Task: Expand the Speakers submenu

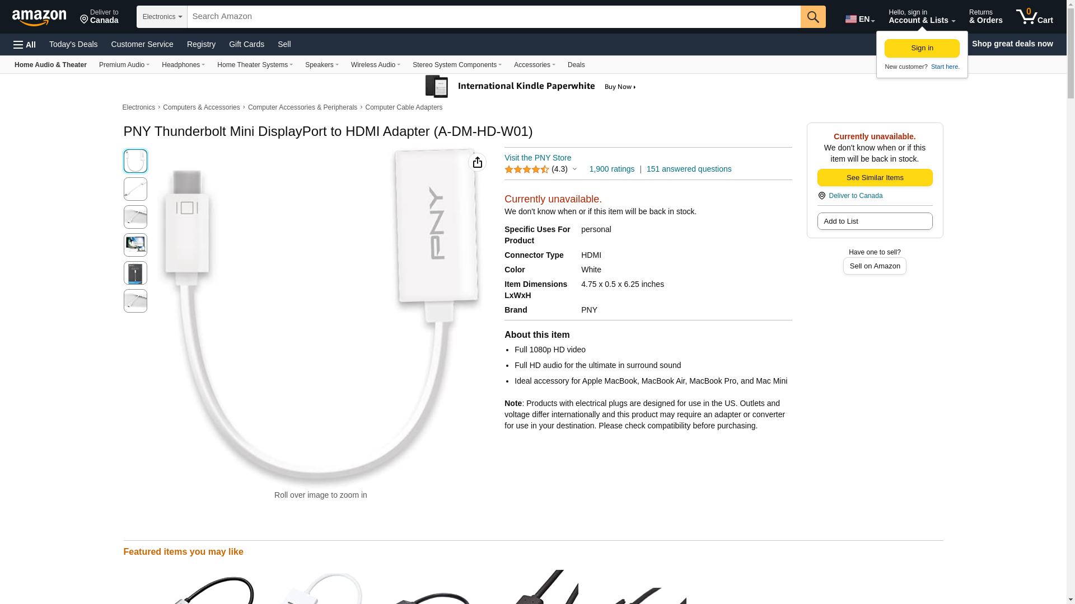Action: [x=321, y=65]
